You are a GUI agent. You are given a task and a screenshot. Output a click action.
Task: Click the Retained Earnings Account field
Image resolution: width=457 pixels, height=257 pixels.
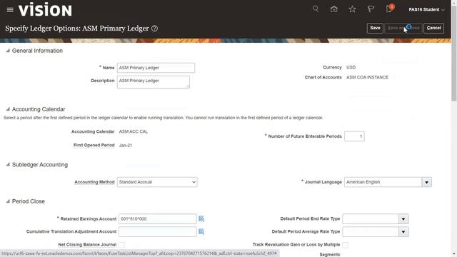157,219
